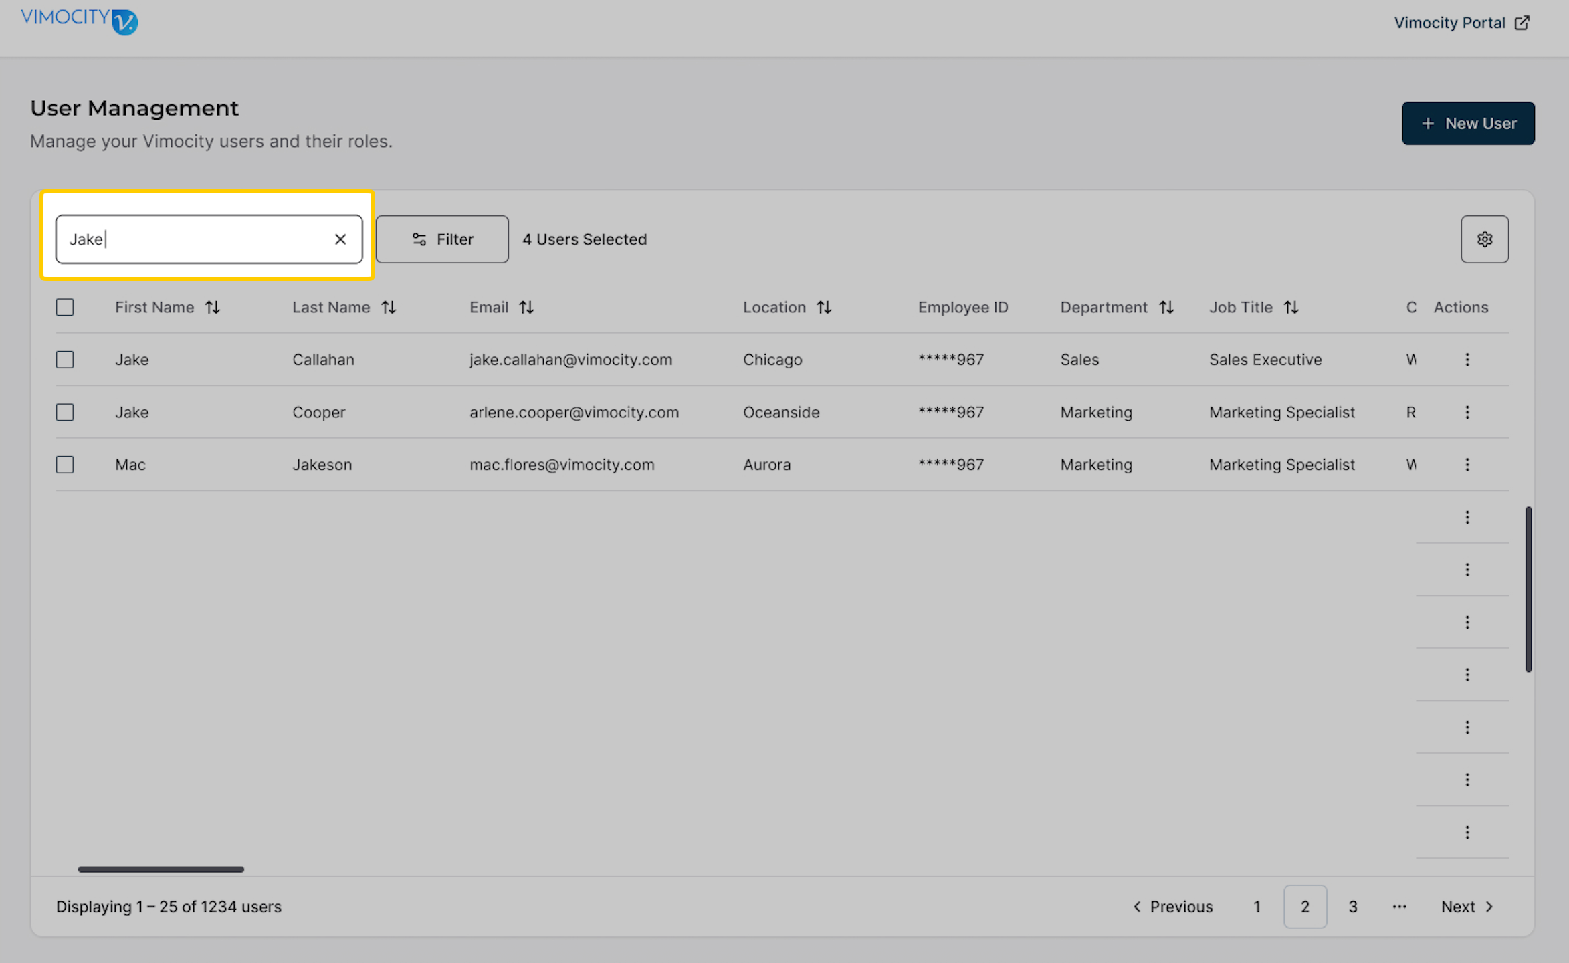Click the Callahan last name cell
Screen dimensions: 1569x963
(323, 360)
